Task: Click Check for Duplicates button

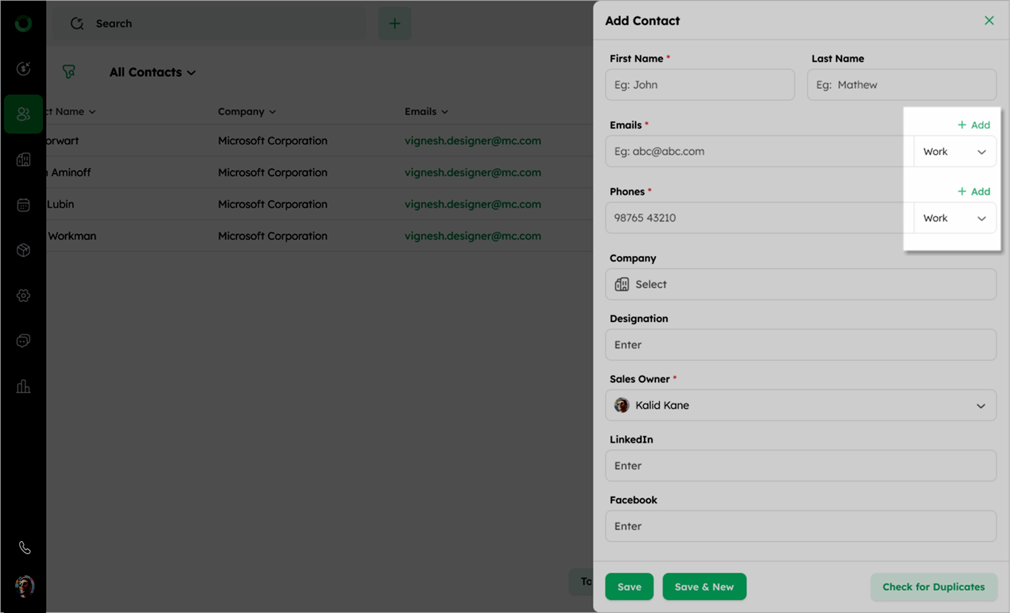Action: 933,587
